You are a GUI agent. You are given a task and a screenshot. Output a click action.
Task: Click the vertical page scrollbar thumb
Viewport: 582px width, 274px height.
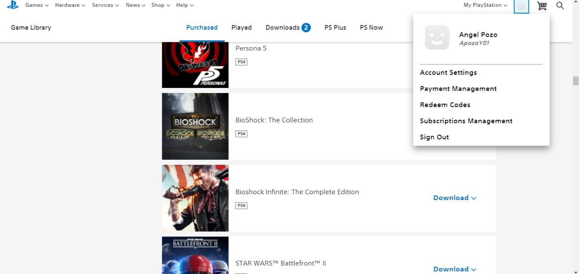point(576,81)
